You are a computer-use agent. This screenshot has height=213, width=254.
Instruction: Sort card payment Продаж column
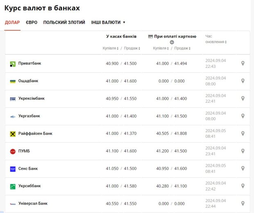181,48
